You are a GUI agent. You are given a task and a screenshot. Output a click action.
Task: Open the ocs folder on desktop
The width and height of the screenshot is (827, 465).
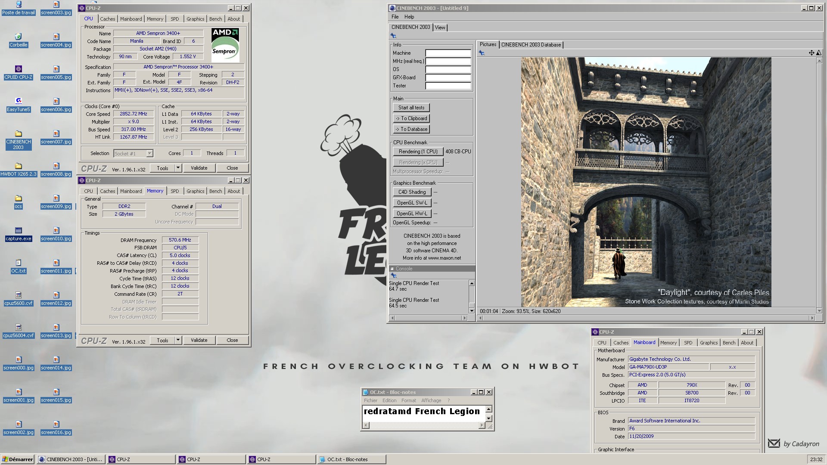19,202
